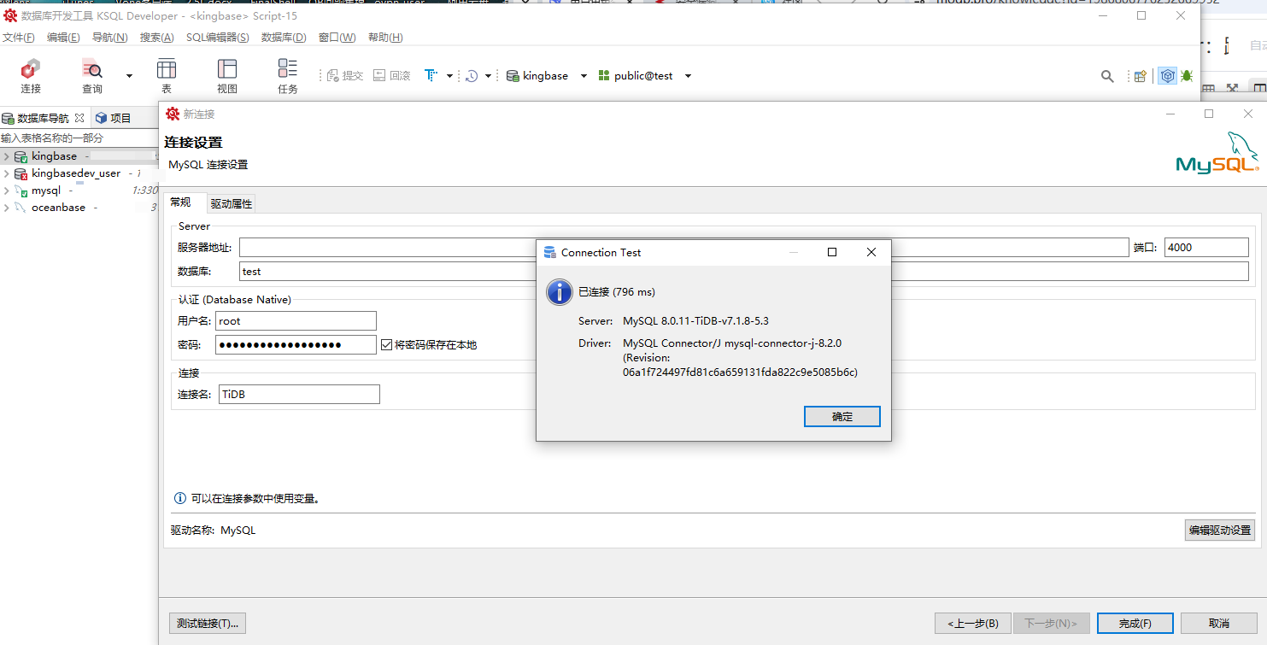This screenshot has width=1267, height=645.
Task: Click the 编辑驱动设置 button
Action: tap(1219, 531)
